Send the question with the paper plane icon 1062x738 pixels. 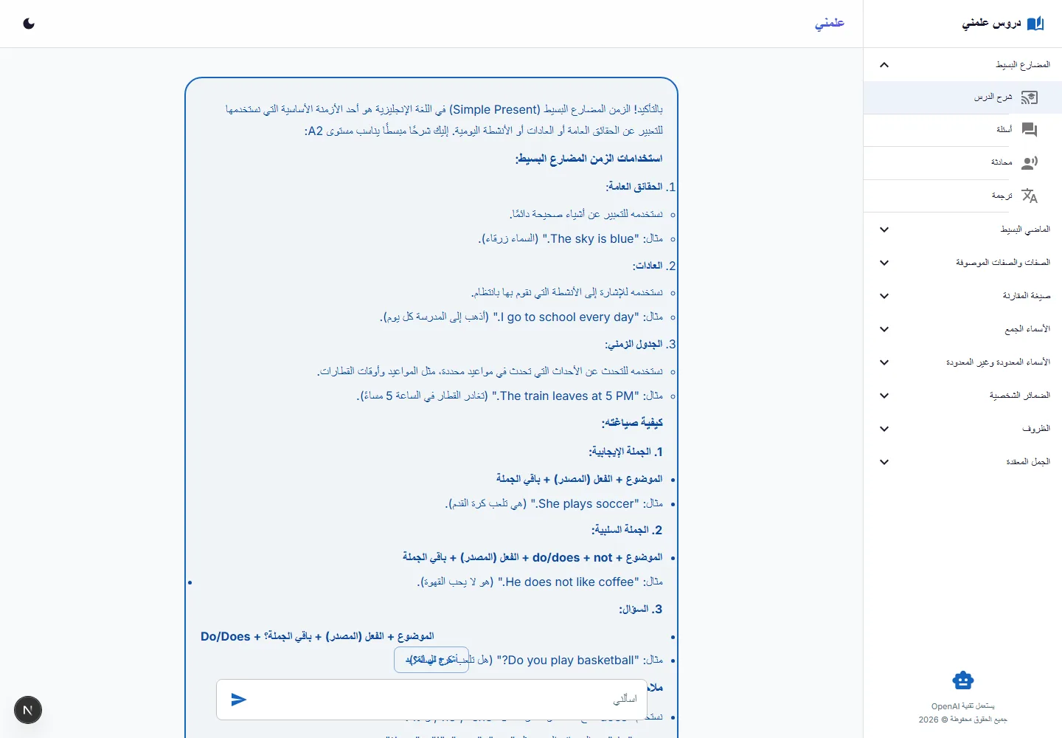[x=238, y=699]
